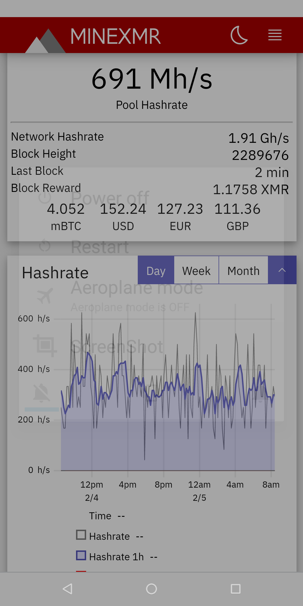Collapse the Hashrate chart with the chevron

(x=282, y=270)
